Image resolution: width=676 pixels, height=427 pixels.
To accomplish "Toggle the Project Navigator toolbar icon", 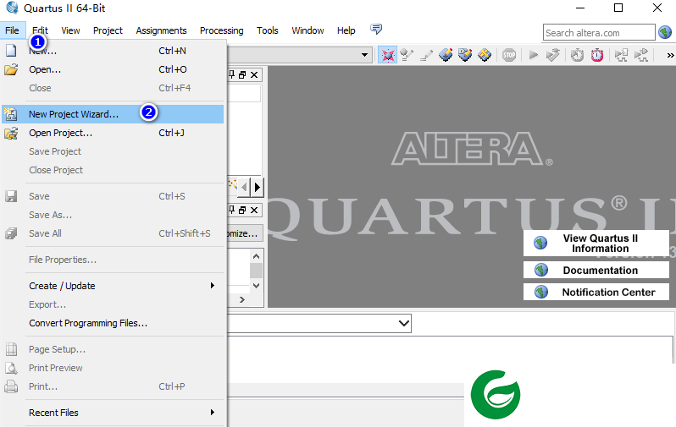I will (388, 55).
